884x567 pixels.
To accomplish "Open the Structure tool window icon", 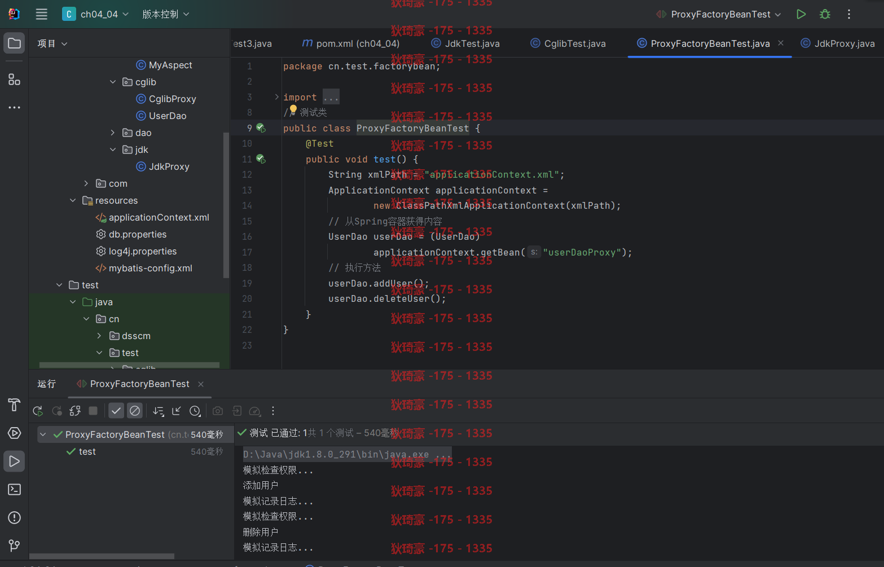I will coord(14,80).
